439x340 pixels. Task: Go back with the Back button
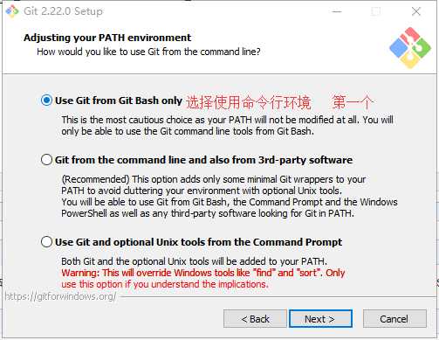pyautogui.click(x=255, y=319)
